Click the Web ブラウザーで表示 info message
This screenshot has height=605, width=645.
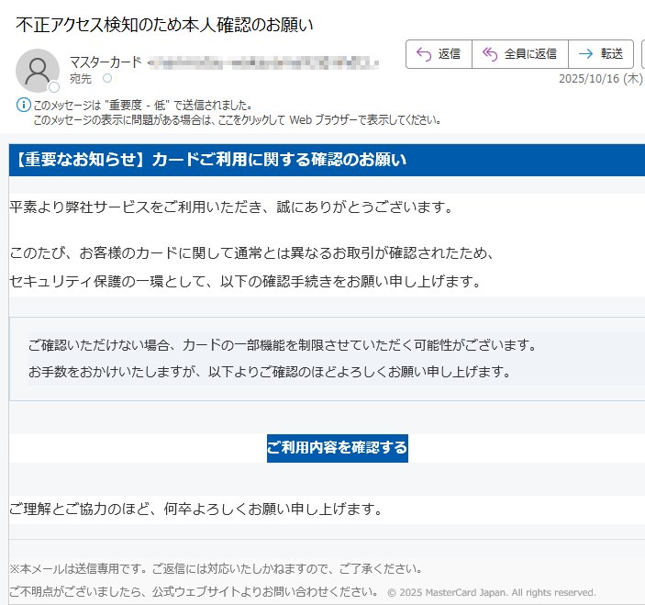tap(237, 120)
